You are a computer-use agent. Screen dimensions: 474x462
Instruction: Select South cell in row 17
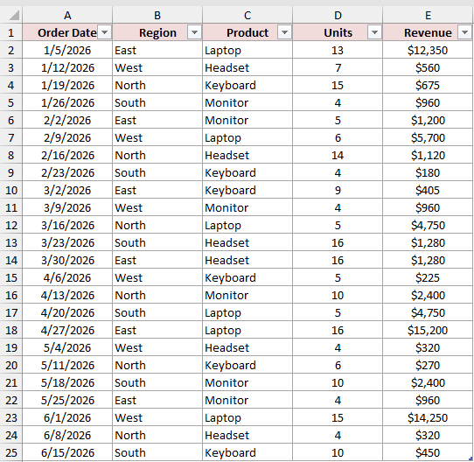157,312
